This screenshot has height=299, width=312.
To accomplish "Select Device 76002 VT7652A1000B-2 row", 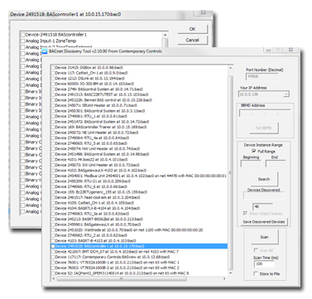I will 117,268.
